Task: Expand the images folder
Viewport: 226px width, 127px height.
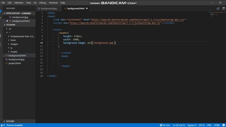Action: click(x=14, y=44)
